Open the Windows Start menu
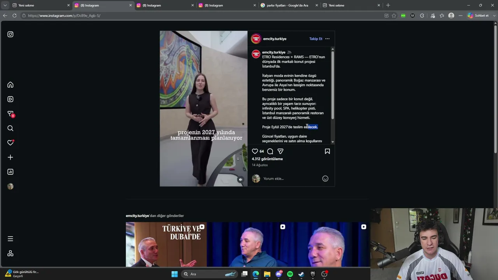The width and height of the screenshot is (498, 280). click(x=175, y=274)
